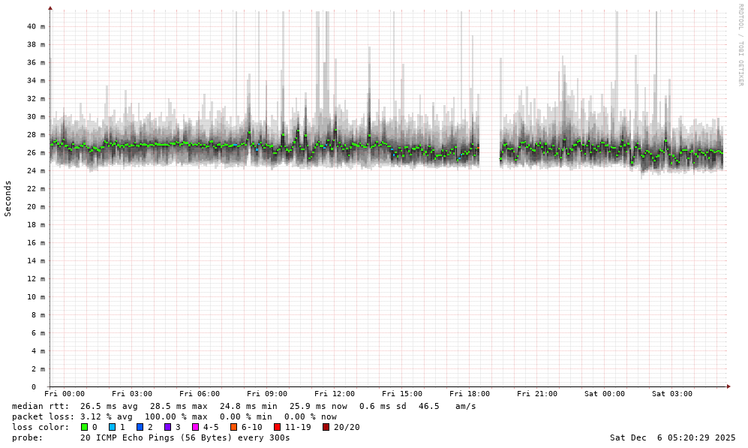Viewport: 748px width, 448px height.
Task: Click the royal blue legend square
Action: click(140, 427)
